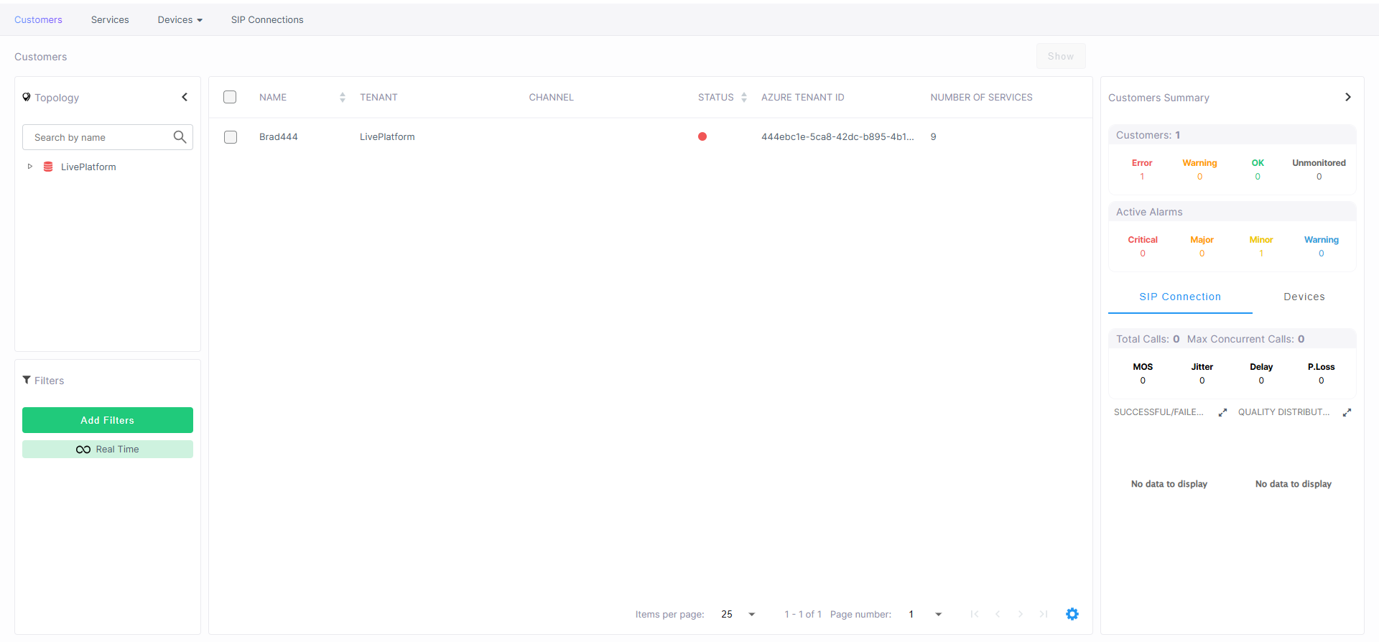Expand the LivePlatform tree node

click(30, 167)
